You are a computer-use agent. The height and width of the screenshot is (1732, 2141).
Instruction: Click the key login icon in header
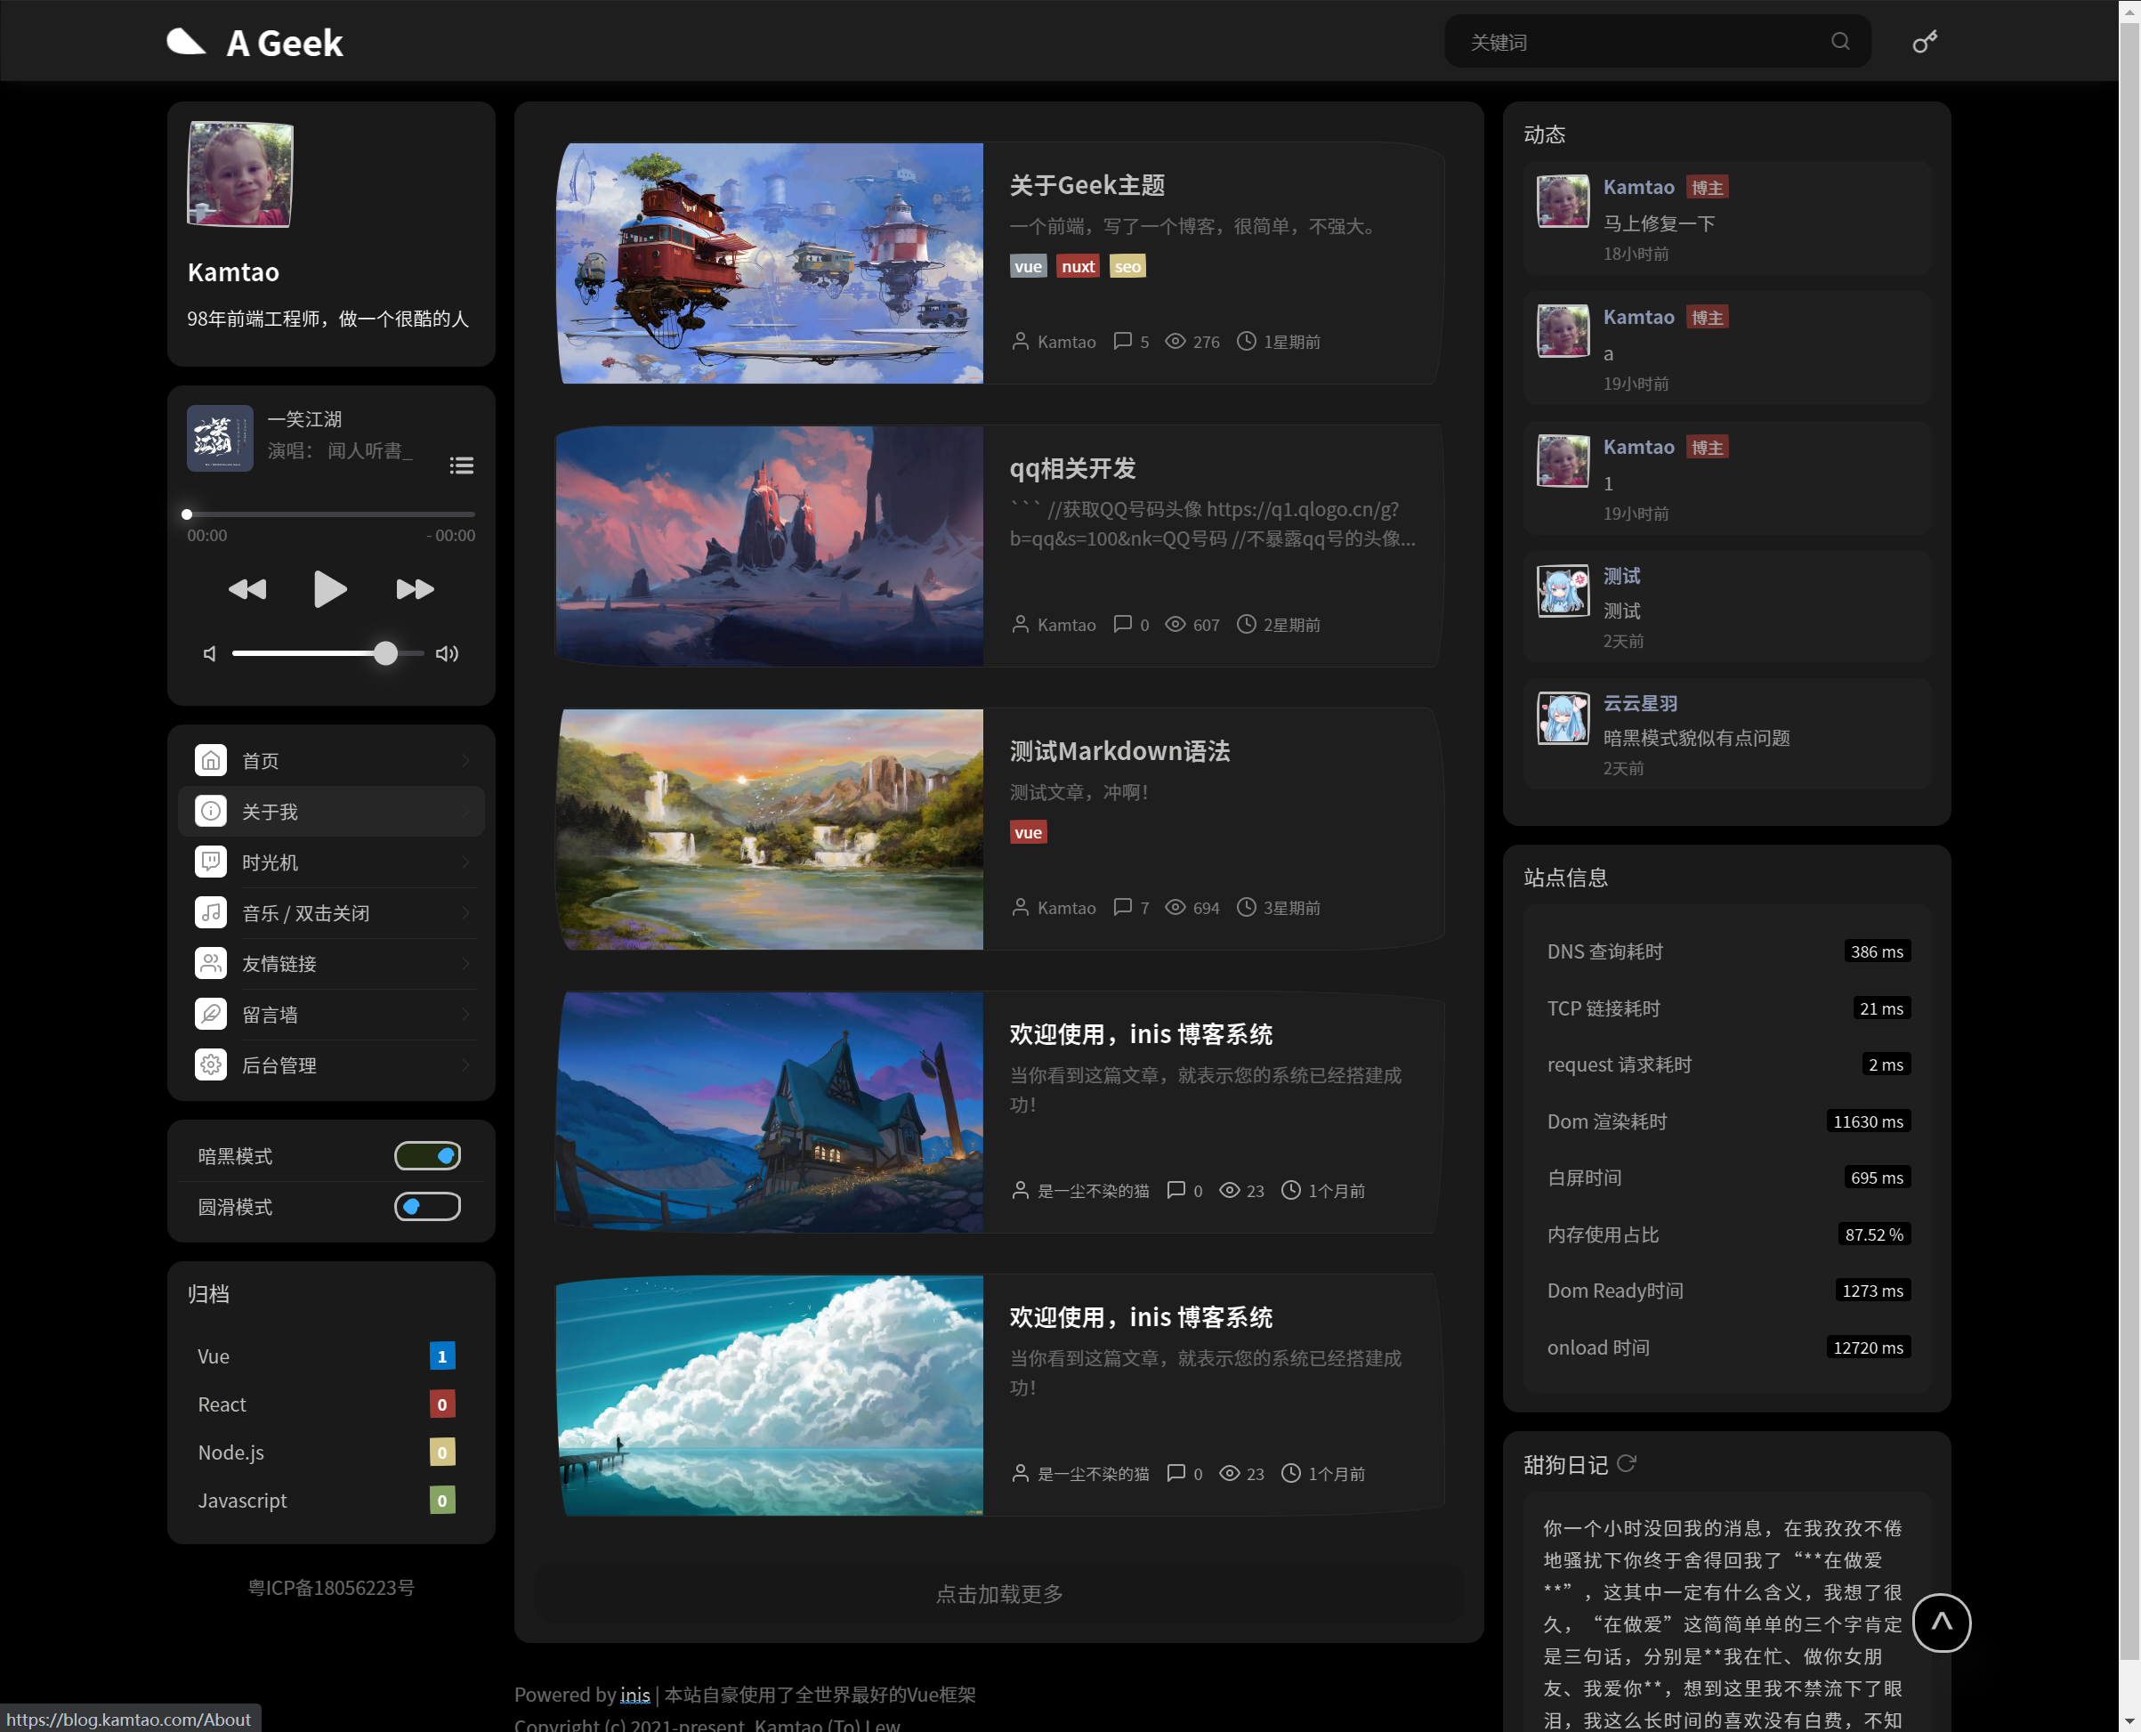pyautogui.click(x=1925, y=41)
